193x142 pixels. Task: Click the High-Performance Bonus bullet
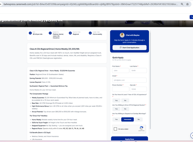coord(67,107)
